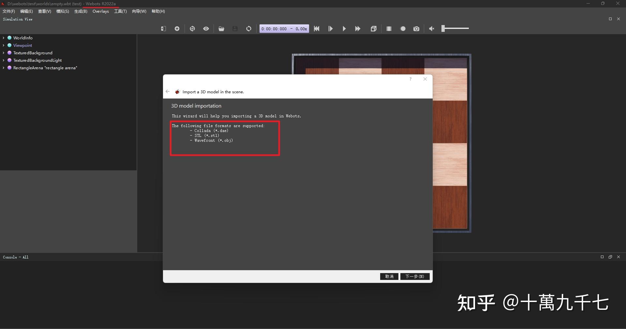This screenshot has height=329, width=626.
Task: Start movie recording with record icon
Action: click(x=403, y=29)
